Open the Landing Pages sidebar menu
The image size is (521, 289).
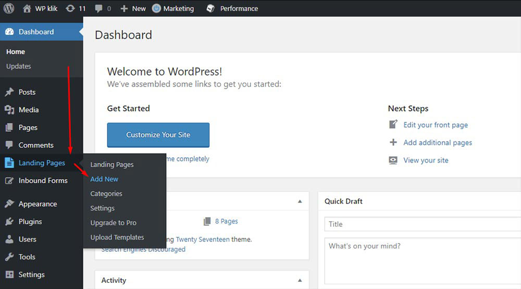[x=42, y=163]
